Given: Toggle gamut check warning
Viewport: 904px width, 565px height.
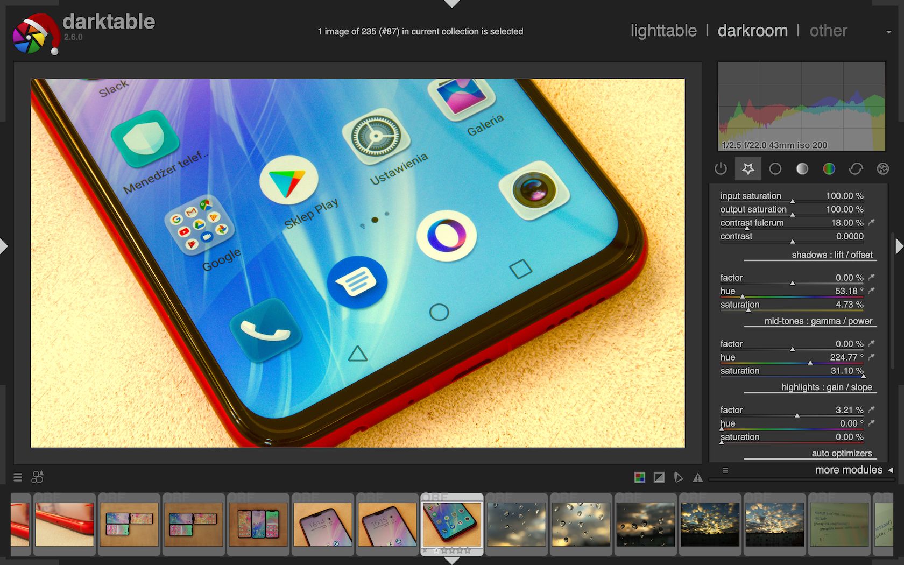Looking at the screenshot, I should tap(698, 477).
